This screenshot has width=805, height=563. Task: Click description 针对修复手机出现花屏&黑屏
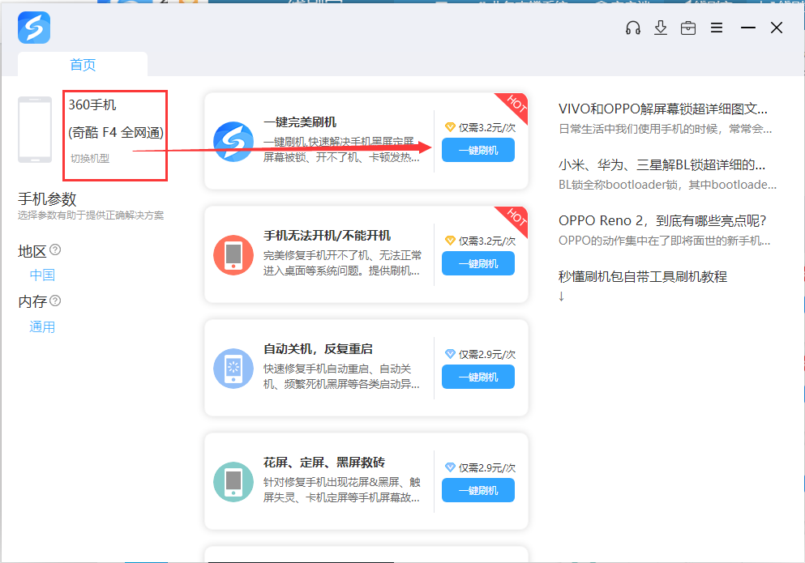pyautogui.click(x=342, y=489)
